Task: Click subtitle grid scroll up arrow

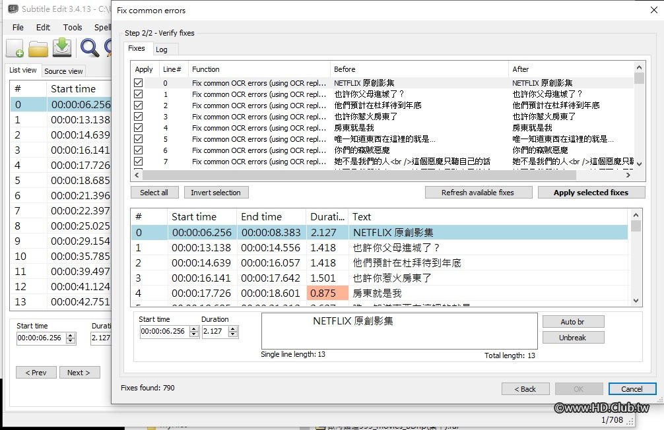Action: pyautogui.click(x=636, y=216)
